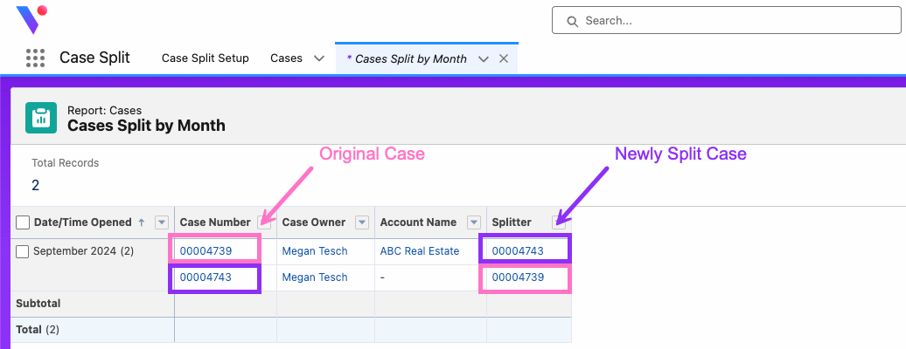Viewport: 906px width, 349px height.
Task: Expand the Cases Split by Month tab chevron
Action: [484, 58]
